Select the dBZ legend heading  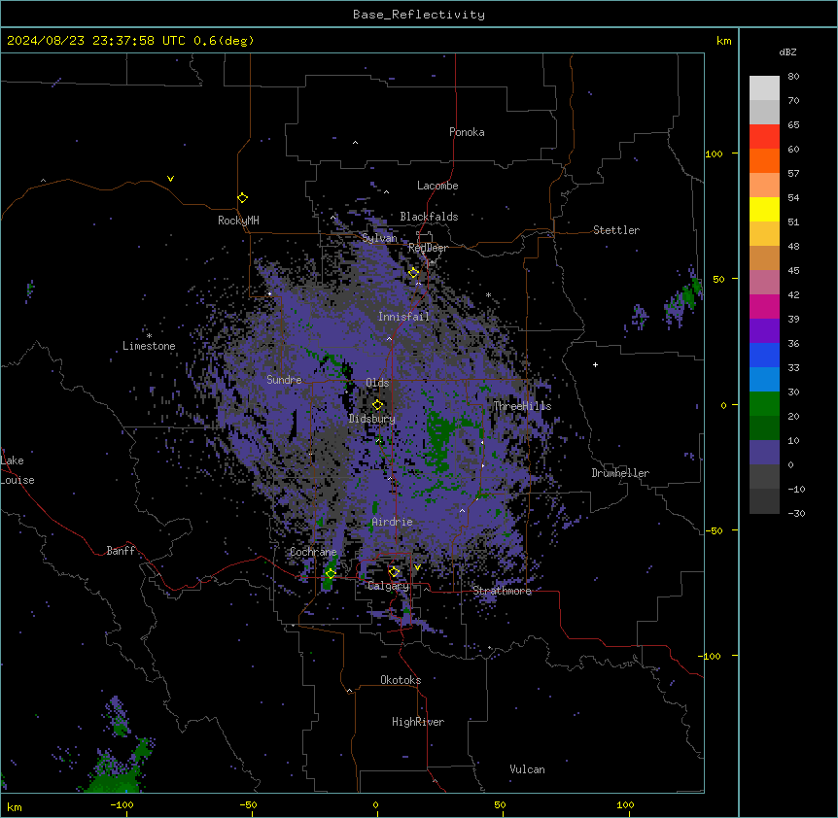(x=787, y=51)
